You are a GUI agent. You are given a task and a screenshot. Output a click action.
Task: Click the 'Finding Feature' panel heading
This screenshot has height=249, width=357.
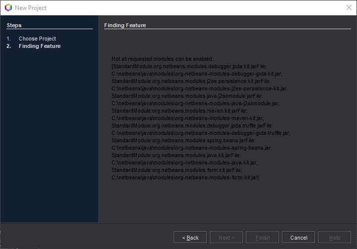pos(125,25)
